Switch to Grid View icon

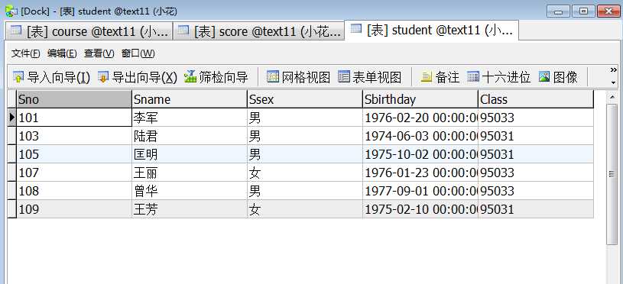pos(273,76)
